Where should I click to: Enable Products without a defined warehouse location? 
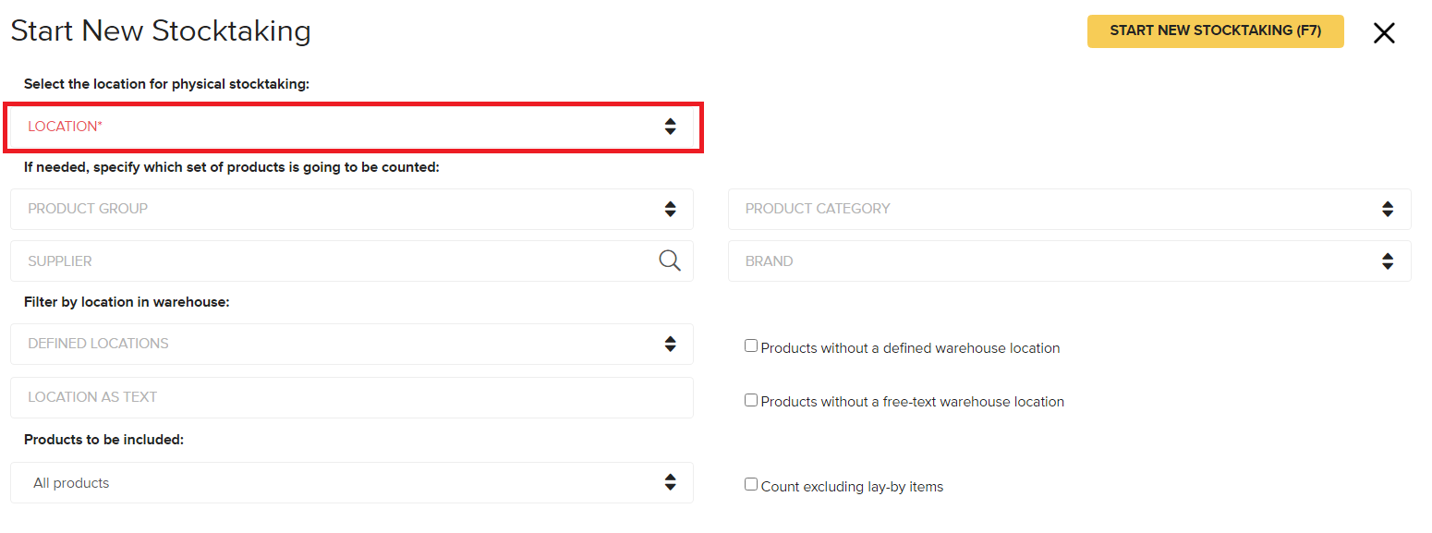pyautogui.click(x=751, y=346)
